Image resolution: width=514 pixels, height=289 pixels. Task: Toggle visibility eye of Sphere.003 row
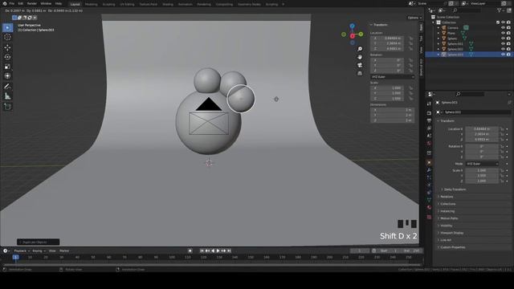point(503,55)
